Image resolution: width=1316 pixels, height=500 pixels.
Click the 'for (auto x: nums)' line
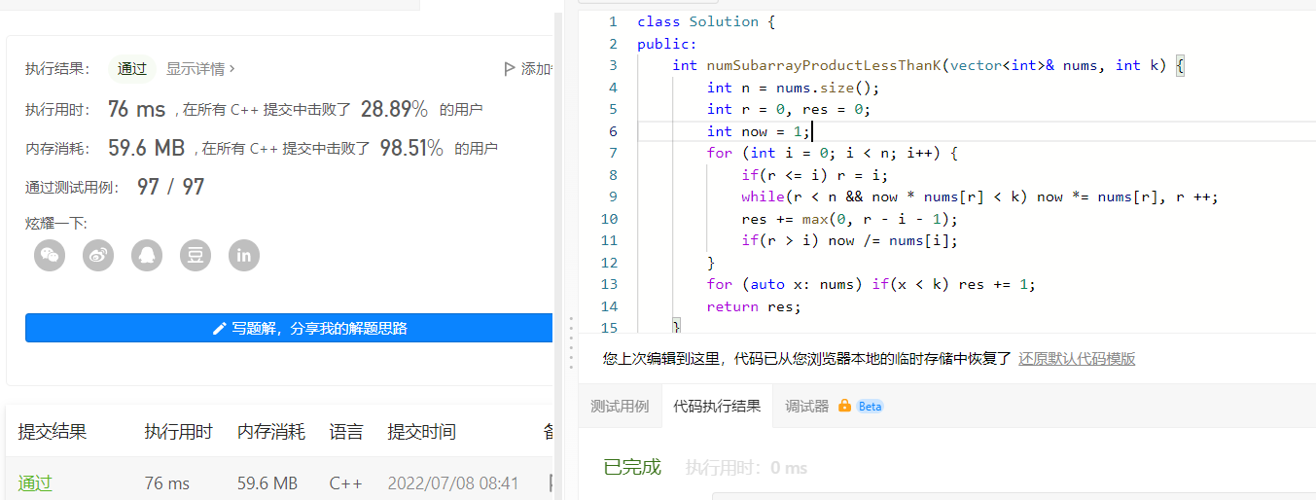tap(871, 284)
